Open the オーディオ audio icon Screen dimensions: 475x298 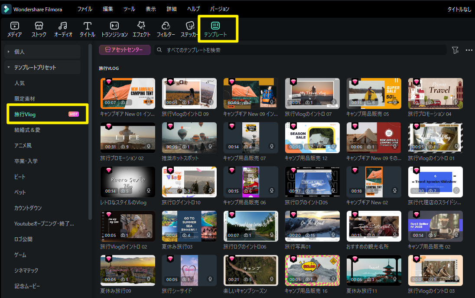click(63, 26)
